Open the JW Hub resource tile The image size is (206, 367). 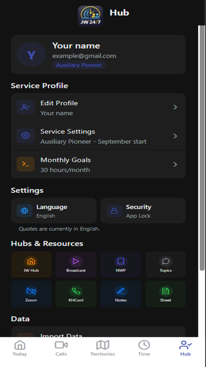pyautogui.click(x=31, y=265)
